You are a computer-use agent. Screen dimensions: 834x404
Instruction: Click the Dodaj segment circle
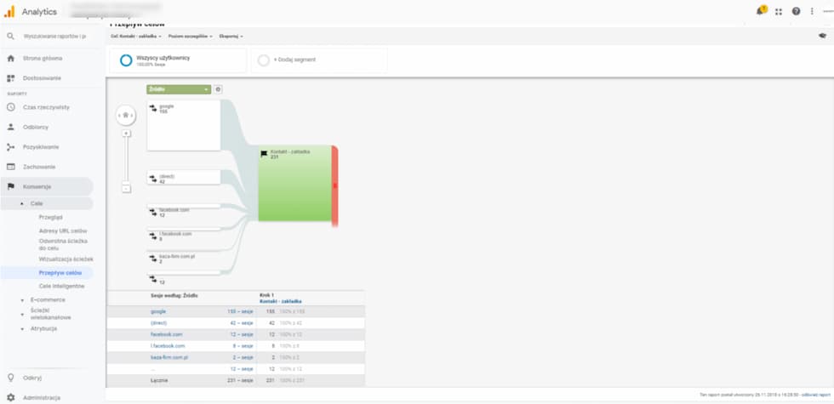point(263,60)
